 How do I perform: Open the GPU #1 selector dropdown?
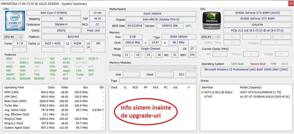point(211,37)
